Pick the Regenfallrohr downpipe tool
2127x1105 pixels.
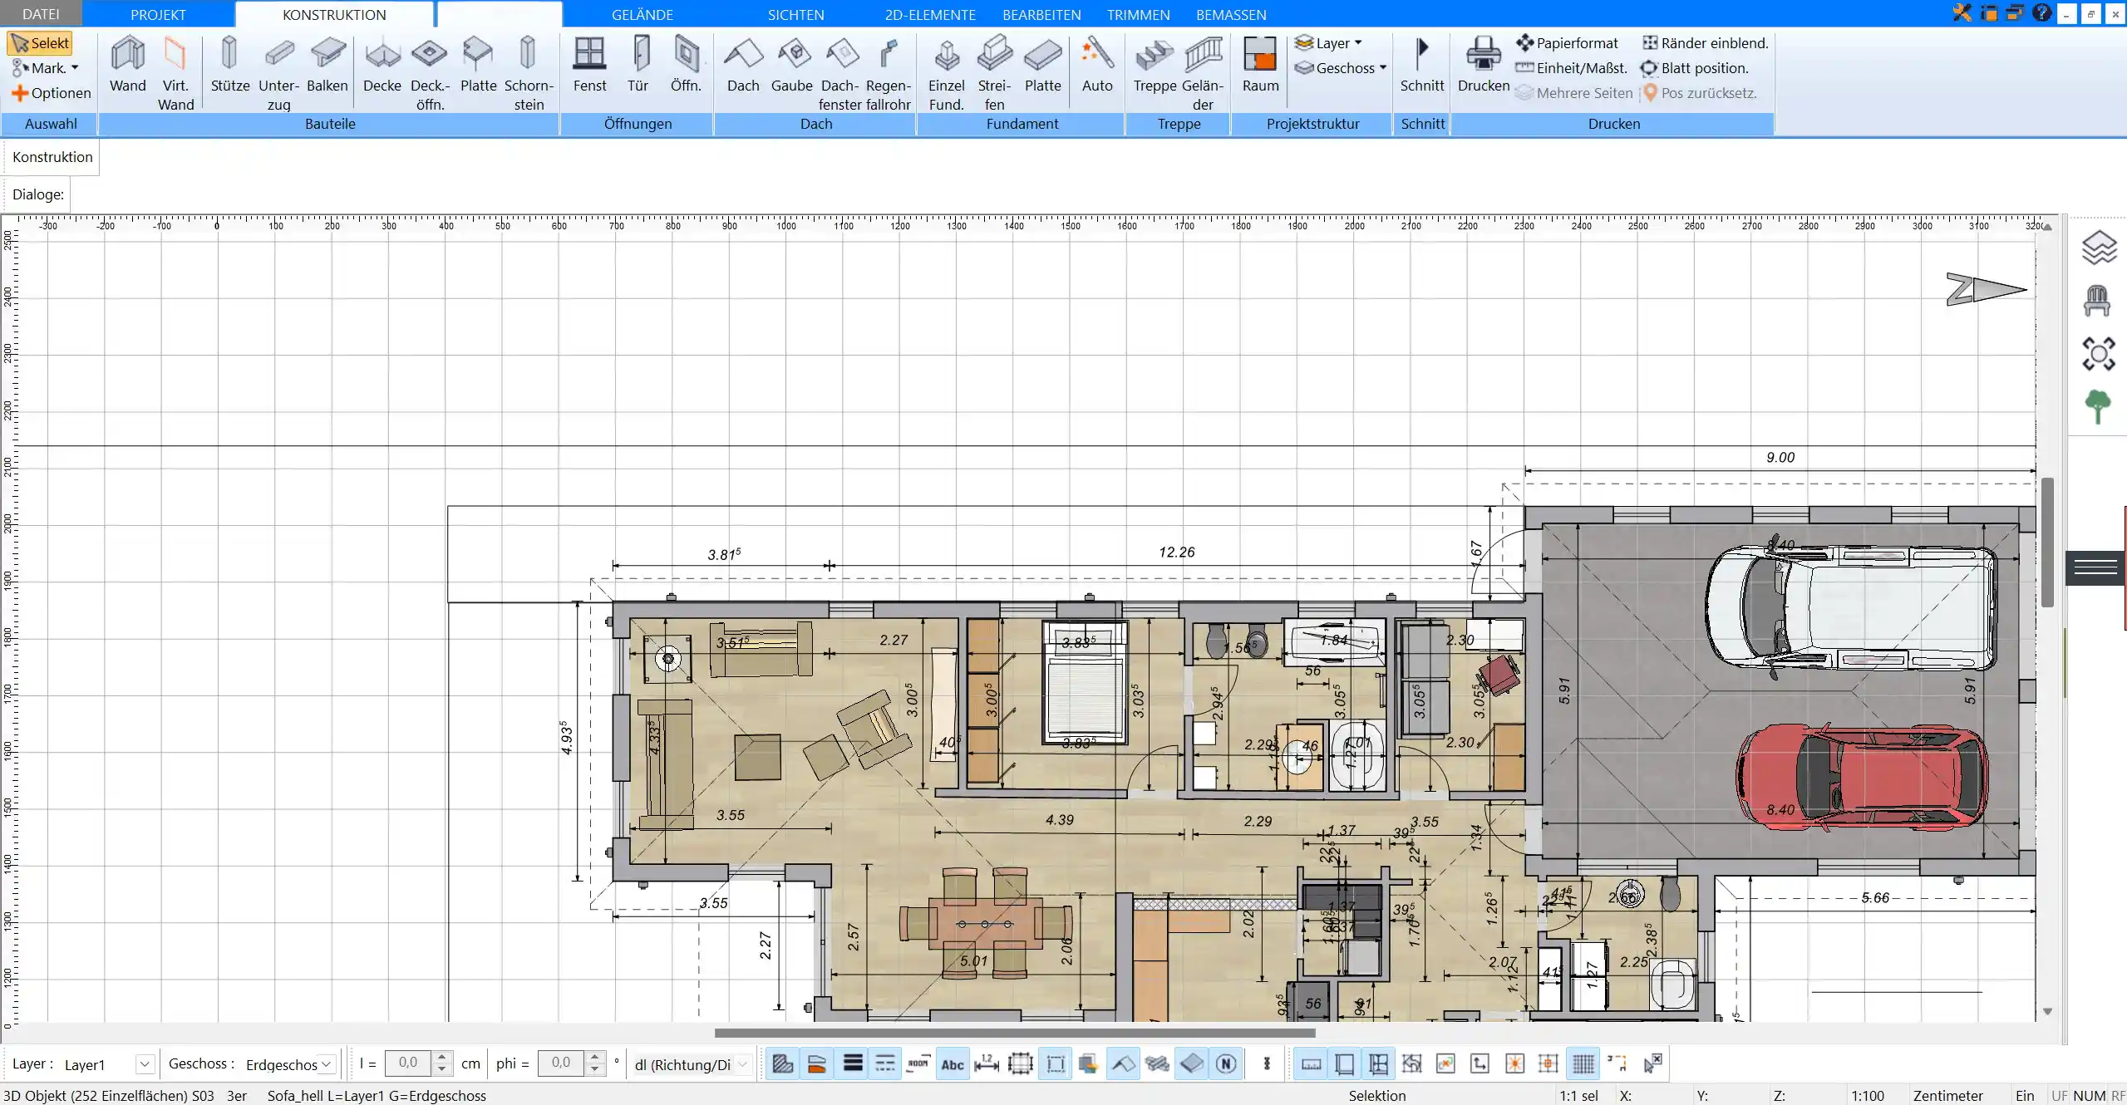click(x=889, y=73)
